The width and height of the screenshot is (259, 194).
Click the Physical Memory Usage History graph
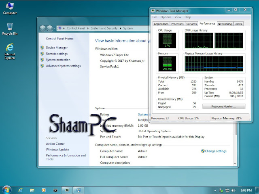tap(214, 64)
